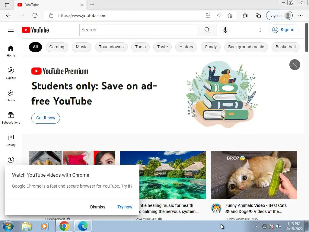Screen dimensions: 309x232
Task: View site information lock icon
Action: click(x=51, y=15)
